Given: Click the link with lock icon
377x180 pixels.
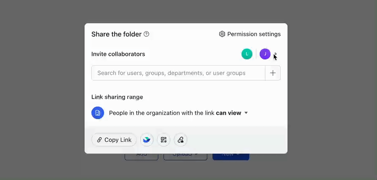Looking at the screenshot, I should click(x=180, y=140).
